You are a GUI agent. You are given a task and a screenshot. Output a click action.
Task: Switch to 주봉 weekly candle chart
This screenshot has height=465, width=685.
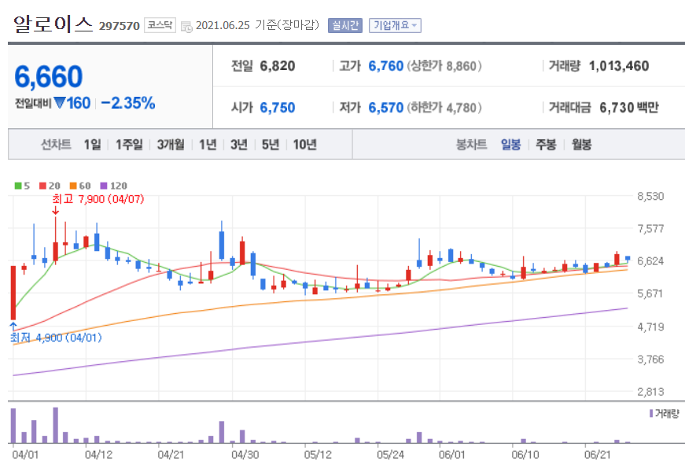(x=546, y=144)
